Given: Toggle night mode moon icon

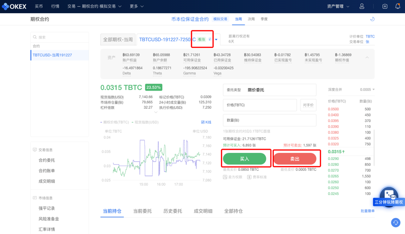Looking at the screenshot, I should click(372, 19).
